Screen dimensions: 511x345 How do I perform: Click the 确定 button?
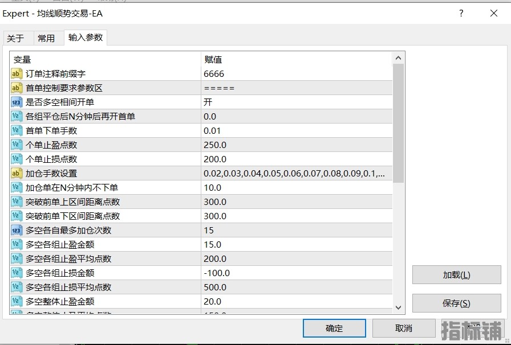334,328
